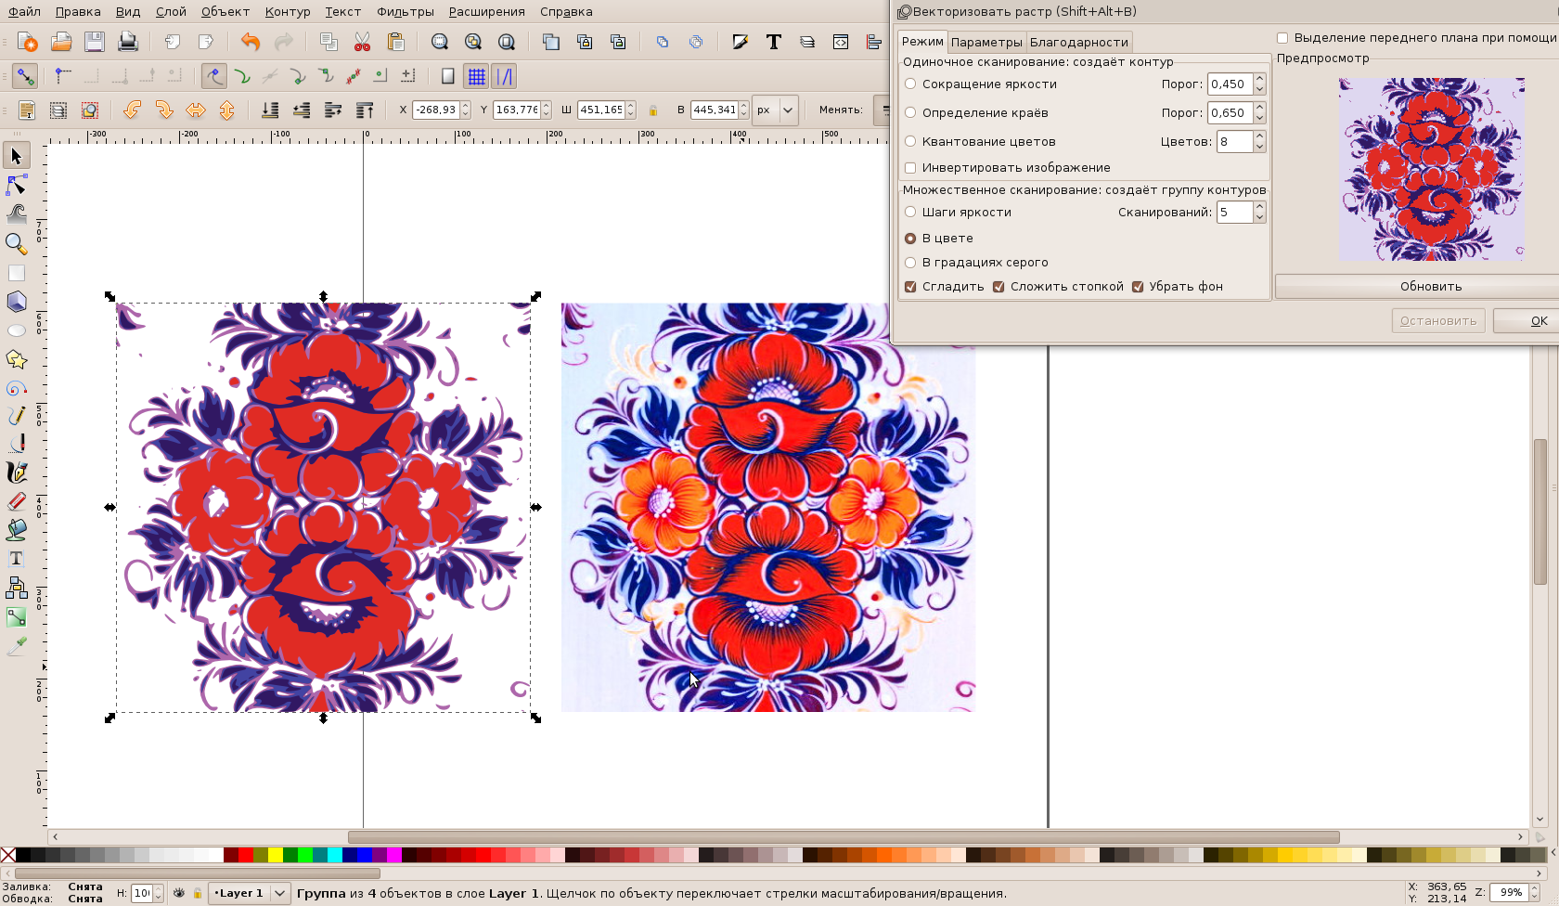Undo the last action
This screenshot has width=1559, height=906.
coord(251,42)
